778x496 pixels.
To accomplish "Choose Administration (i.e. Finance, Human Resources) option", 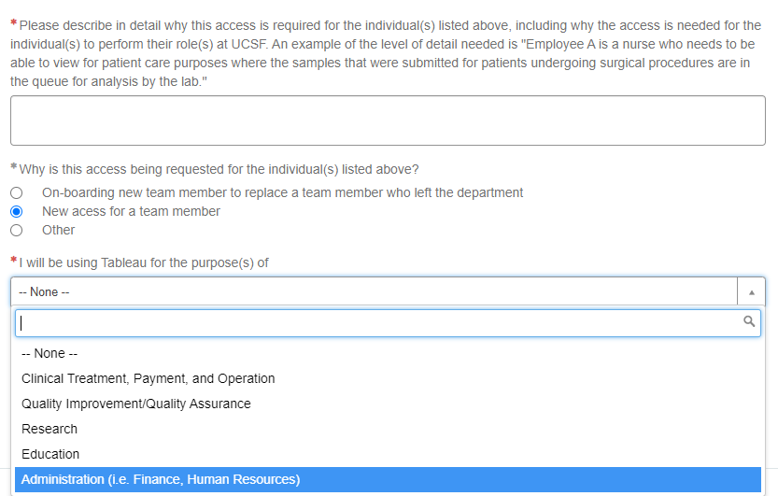I will 161,480.
